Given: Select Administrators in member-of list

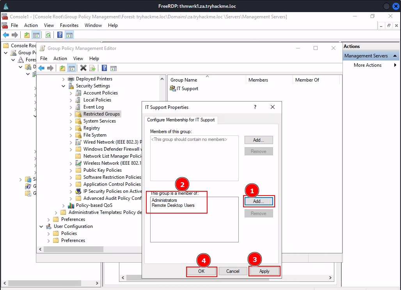Looking at the screenshot, I should tap(164, 200).
